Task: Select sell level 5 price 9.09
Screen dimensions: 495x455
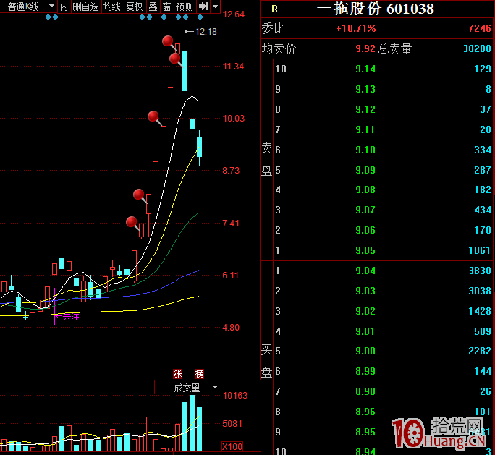Action: [365, 170]
